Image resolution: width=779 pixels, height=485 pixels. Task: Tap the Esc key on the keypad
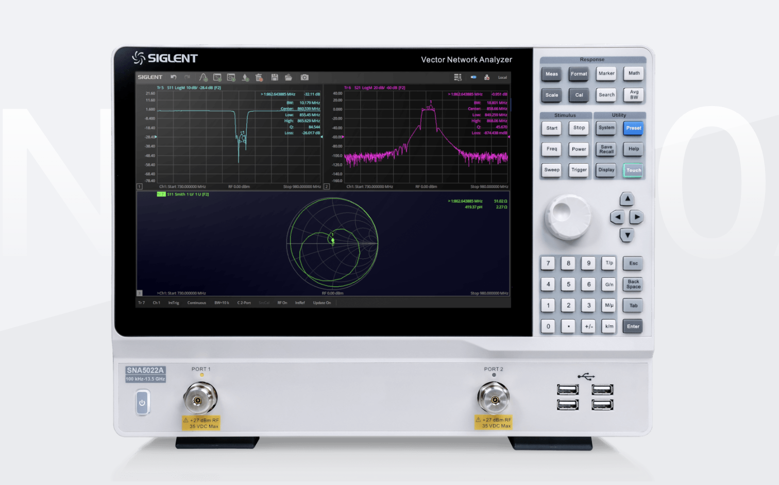(x=633, y=264)
